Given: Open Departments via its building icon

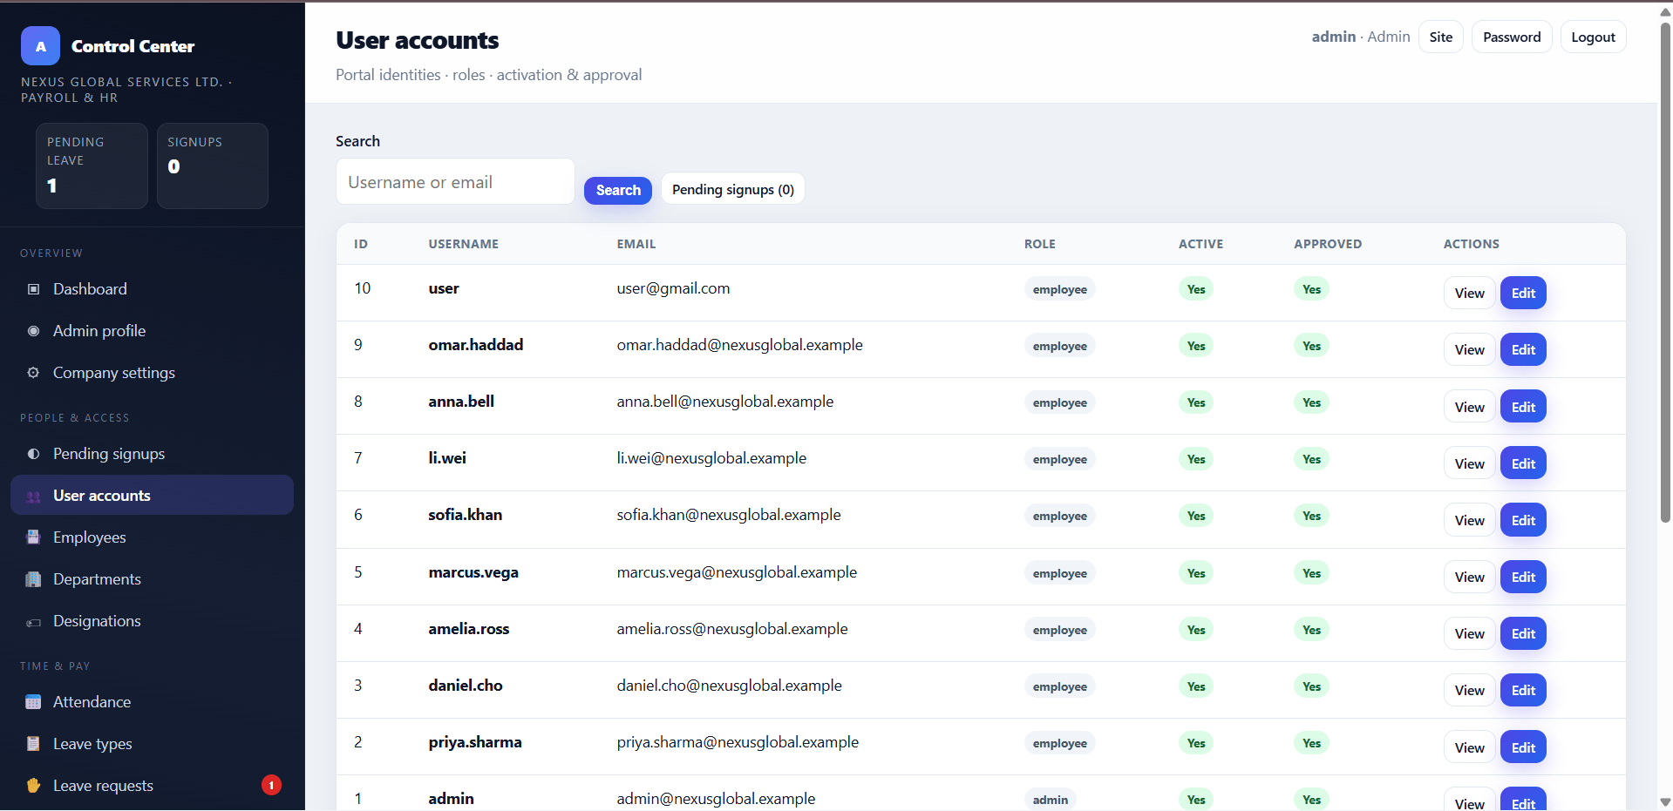Looking at the screenshot, I should (x=33, y=579).
